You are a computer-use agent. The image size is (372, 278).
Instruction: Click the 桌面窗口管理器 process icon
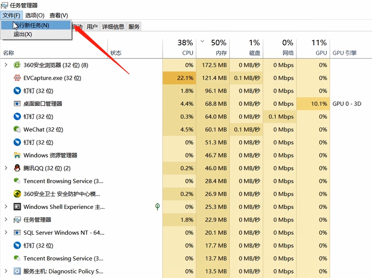(x=17, y=104)
